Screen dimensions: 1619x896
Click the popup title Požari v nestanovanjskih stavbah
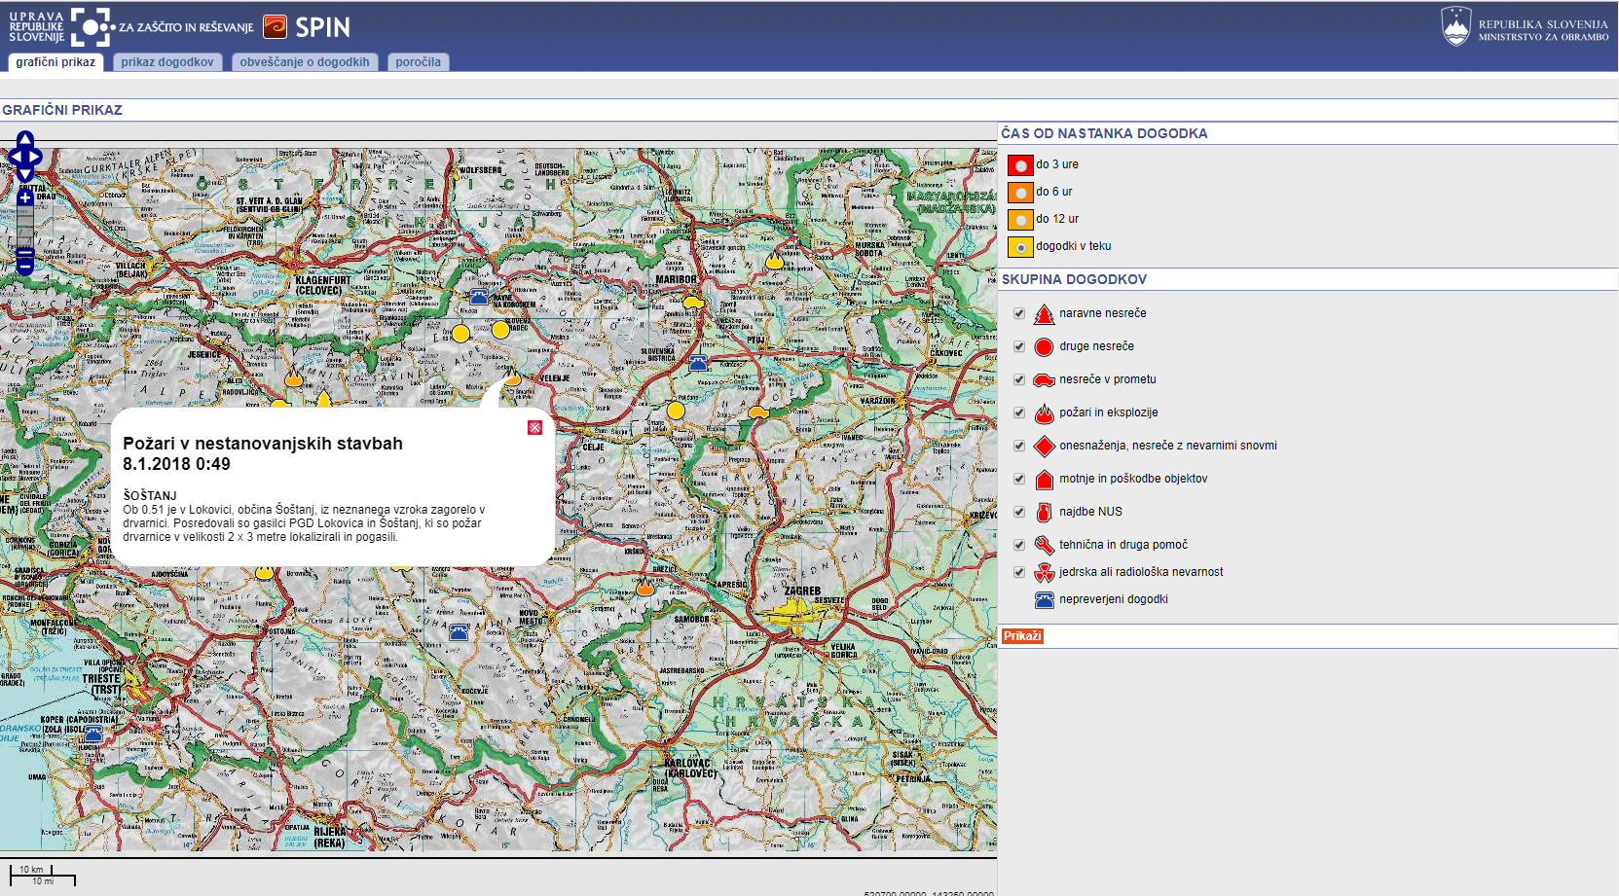tap(263, 444)
